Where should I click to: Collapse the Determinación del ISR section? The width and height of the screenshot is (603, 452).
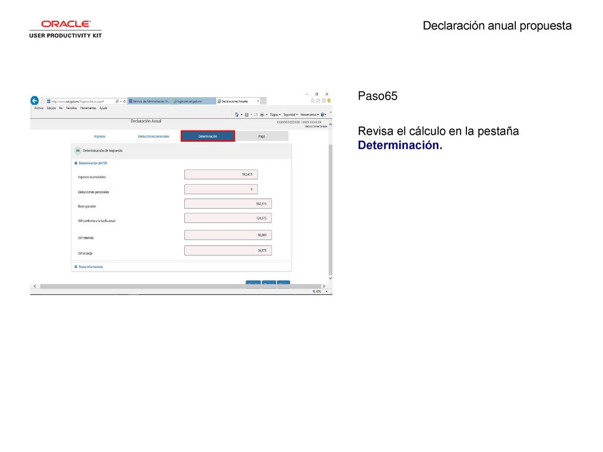[76, 164]
